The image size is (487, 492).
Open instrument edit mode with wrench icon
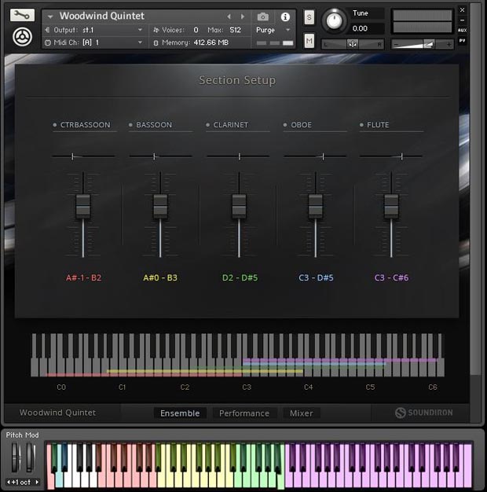tap(23, 15)
